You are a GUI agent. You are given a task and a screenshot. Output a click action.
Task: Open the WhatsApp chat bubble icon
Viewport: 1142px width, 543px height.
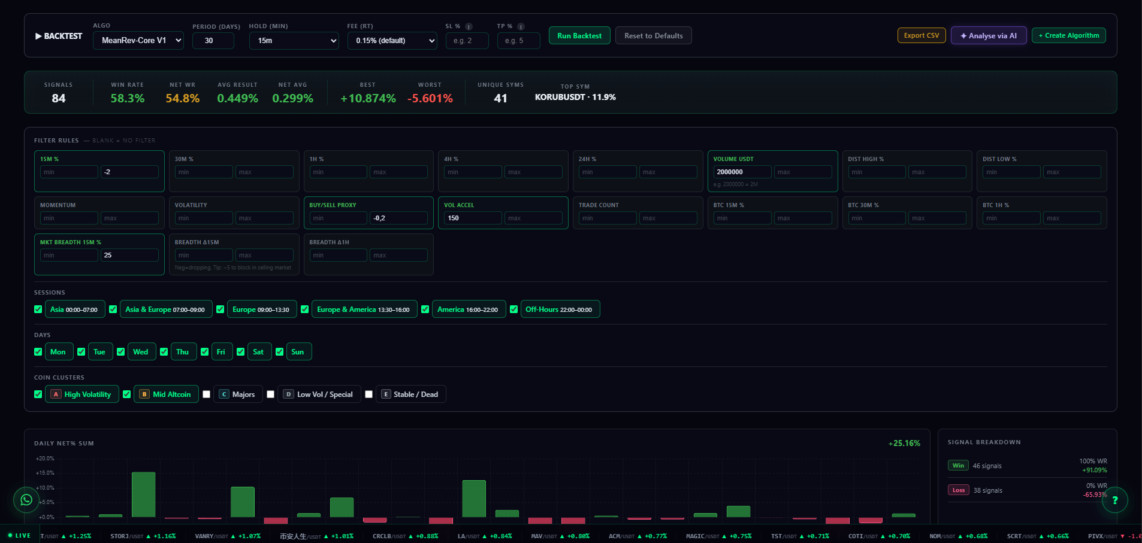26,499
